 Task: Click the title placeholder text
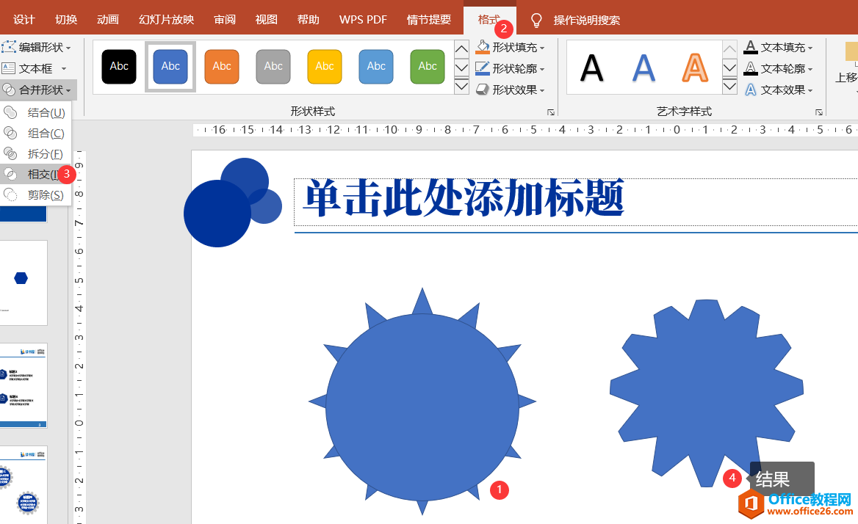(x=464, y=199)
